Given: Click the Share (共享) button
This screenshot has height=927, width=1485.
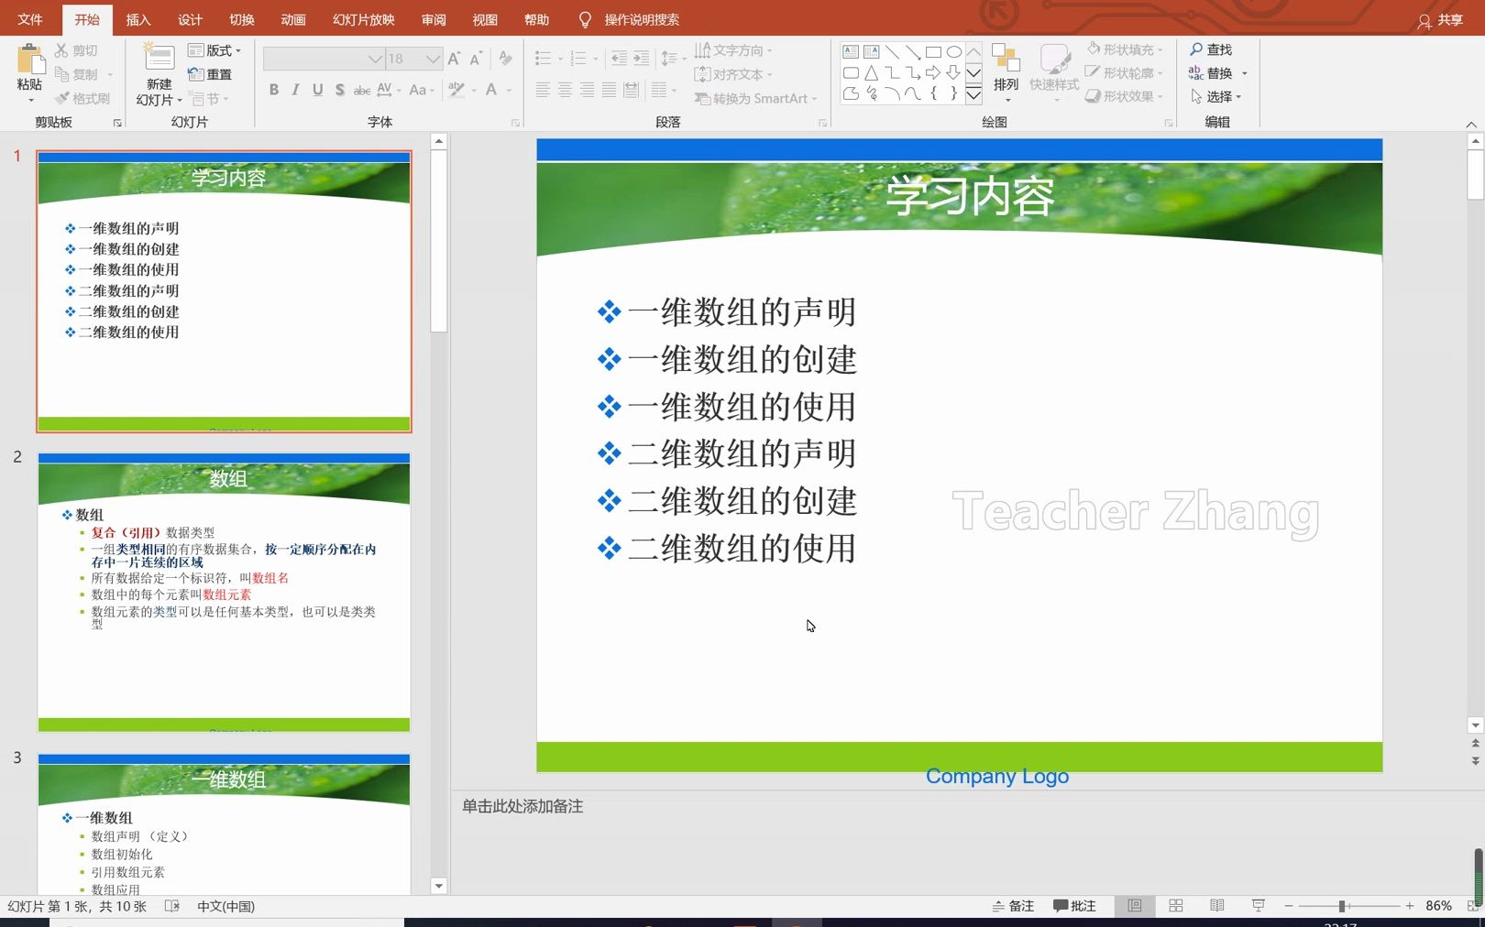Looking at the screenshot, I should [1441, 20].
